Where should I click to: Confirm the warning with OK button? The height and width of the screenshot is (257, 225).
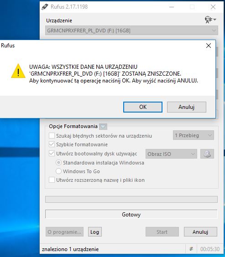click(143, 107)
